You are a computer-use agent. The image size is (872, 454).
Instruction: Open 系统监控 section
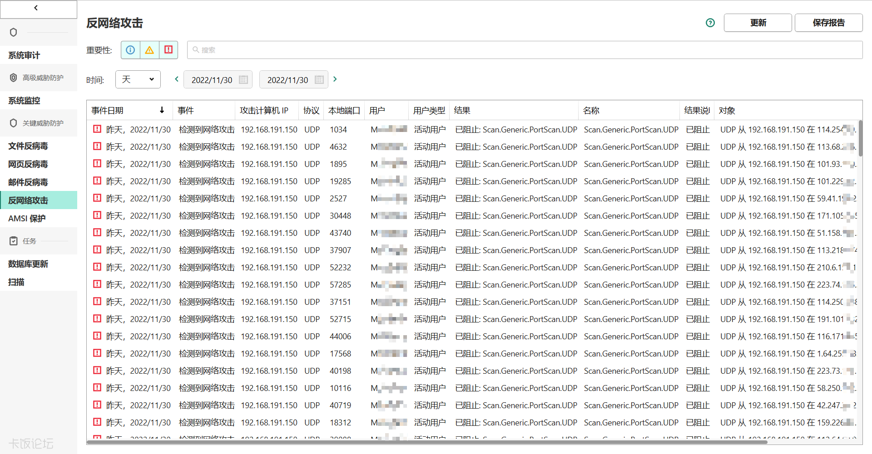pos(39,101)
